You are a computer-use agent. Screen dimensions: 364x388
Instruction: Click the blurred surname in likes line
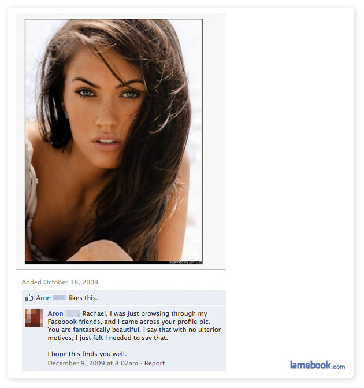[60, 298]
